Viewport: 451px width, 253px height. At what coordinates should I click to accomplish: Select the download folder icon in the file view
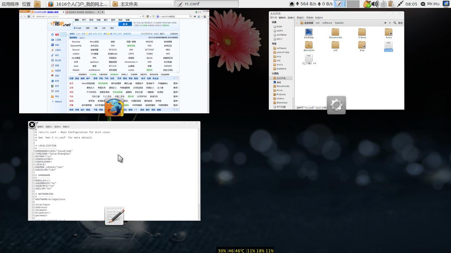(x=309, y=45)
